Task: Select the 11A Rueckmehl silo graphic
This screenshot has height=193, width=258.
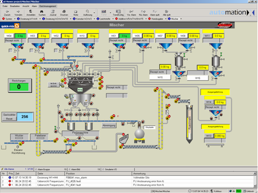Action: pyautogui.click(x=189, y=124)
